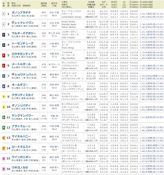Click black frame badge 2 beside マルターズアポジー
Image resolution: width=164 pixels, height=175 pixels.
pyautogui.click(x=4, y=35)
